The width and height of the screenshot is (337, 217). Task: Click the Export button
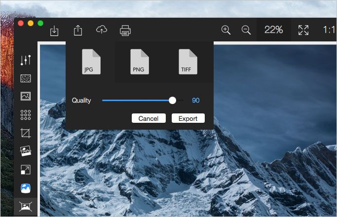pos(188,118)
